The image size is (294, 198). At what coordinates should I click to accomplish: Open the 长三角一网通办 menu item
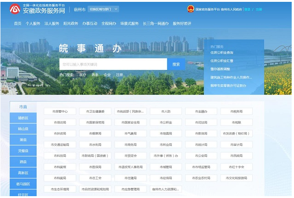tap(155, 23)
